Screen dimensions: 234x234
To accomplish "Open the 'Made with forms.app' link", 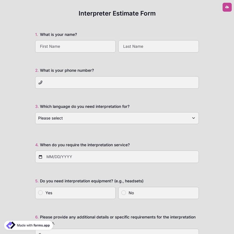I will [33, 225].
